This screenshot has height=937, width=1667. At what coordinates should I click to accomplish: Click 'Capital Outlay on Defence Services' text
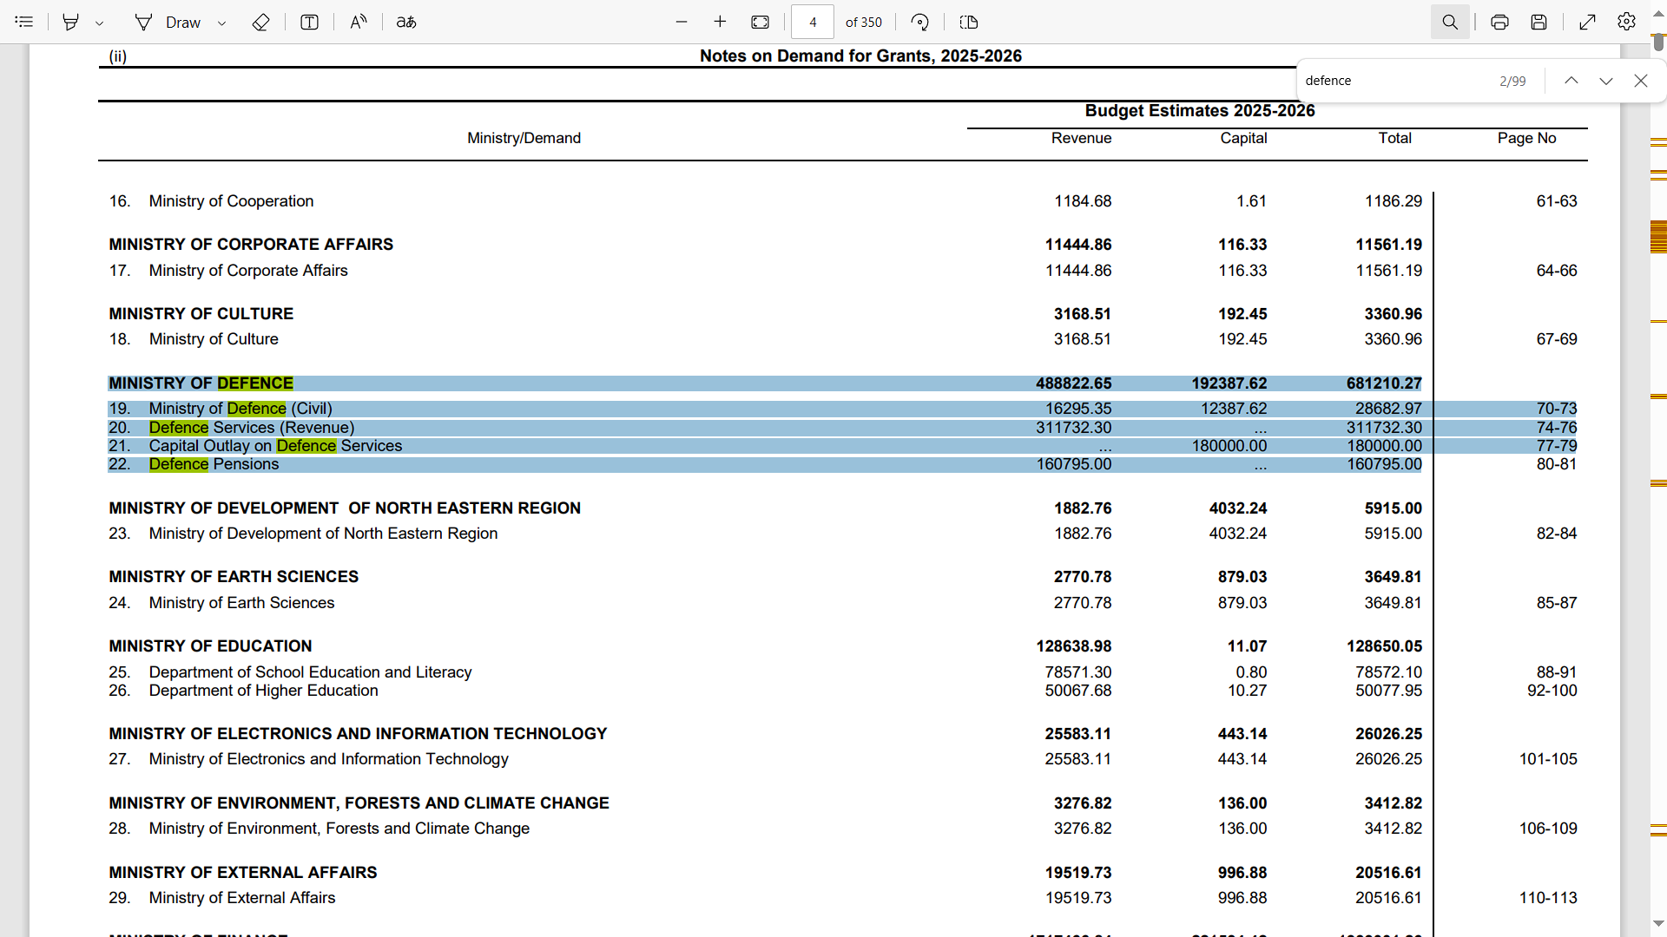tap(275, 446)
